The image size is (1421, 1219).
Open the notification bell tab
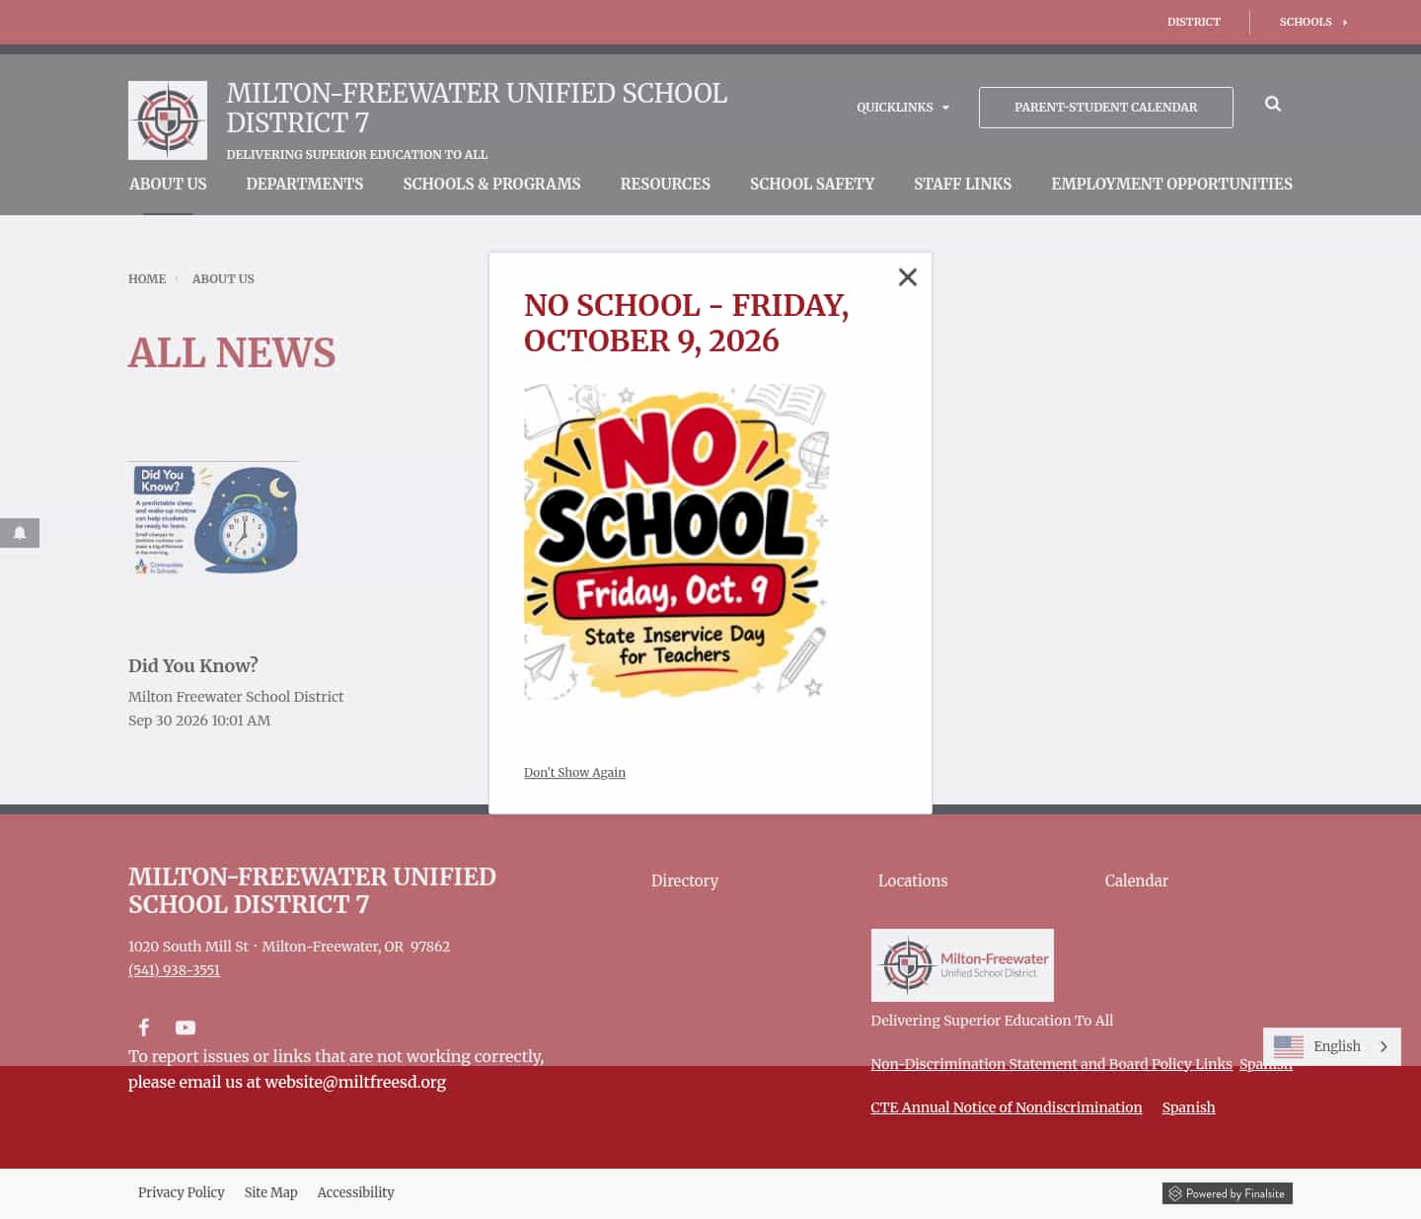click(x=20, y=533)
